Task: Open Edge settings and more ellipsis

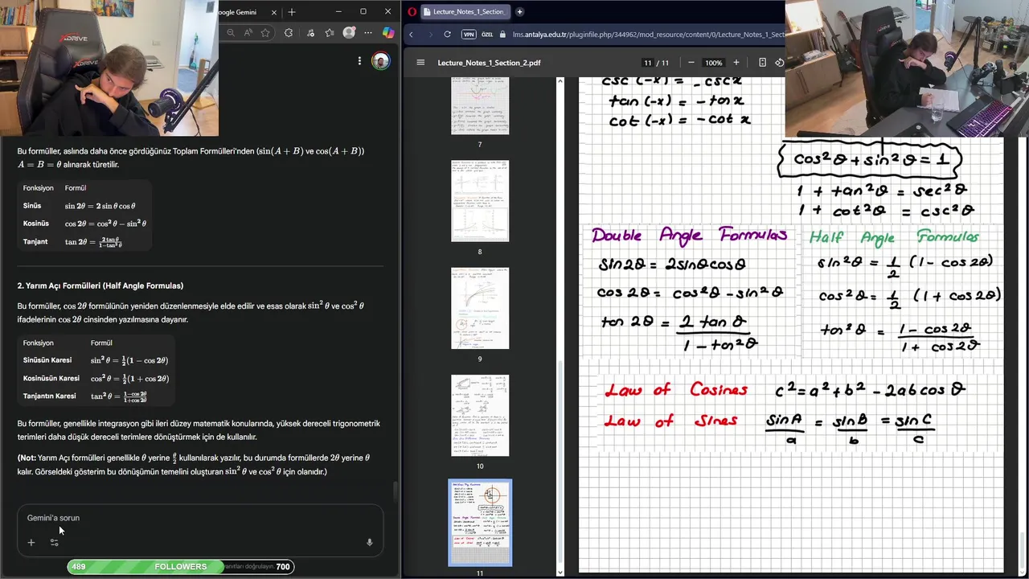Action: click(368, 33)
